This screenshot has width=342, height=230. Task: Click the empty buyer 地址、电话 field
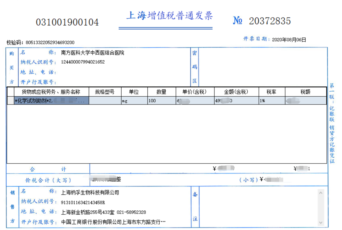pos(121,72)
